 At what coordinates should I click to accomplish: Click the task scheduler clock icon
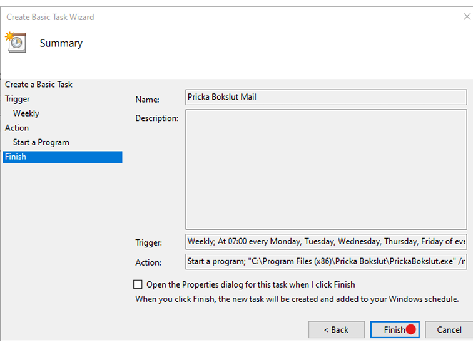point(16,43)
